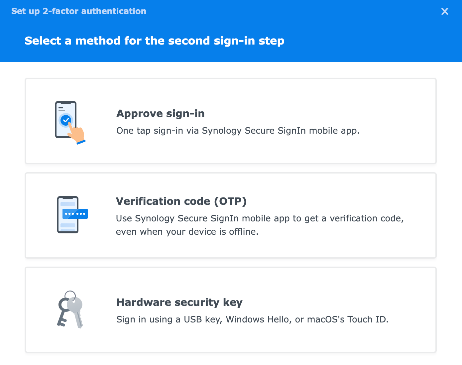Viewport: 462px width, 365px height.
Task: Click the One tap sign-in description text
Action: (238, 131)
